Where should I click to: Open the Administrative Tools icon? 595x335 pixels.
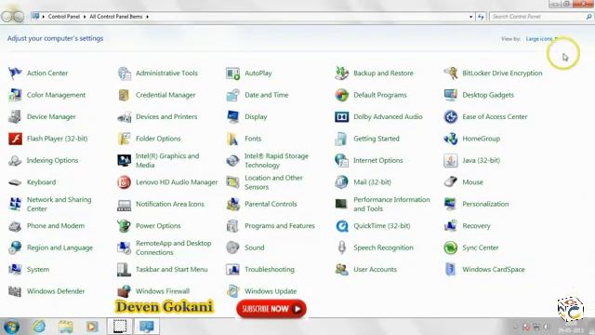coord(124,73)
